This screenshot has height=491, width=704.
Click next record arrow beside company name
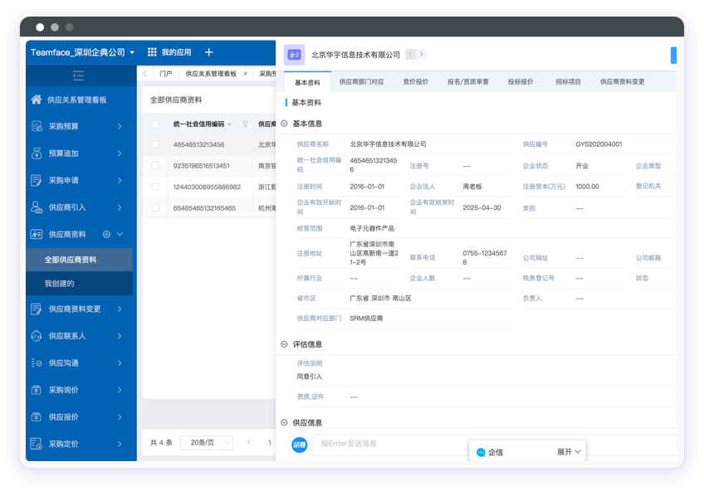(422, 55)
